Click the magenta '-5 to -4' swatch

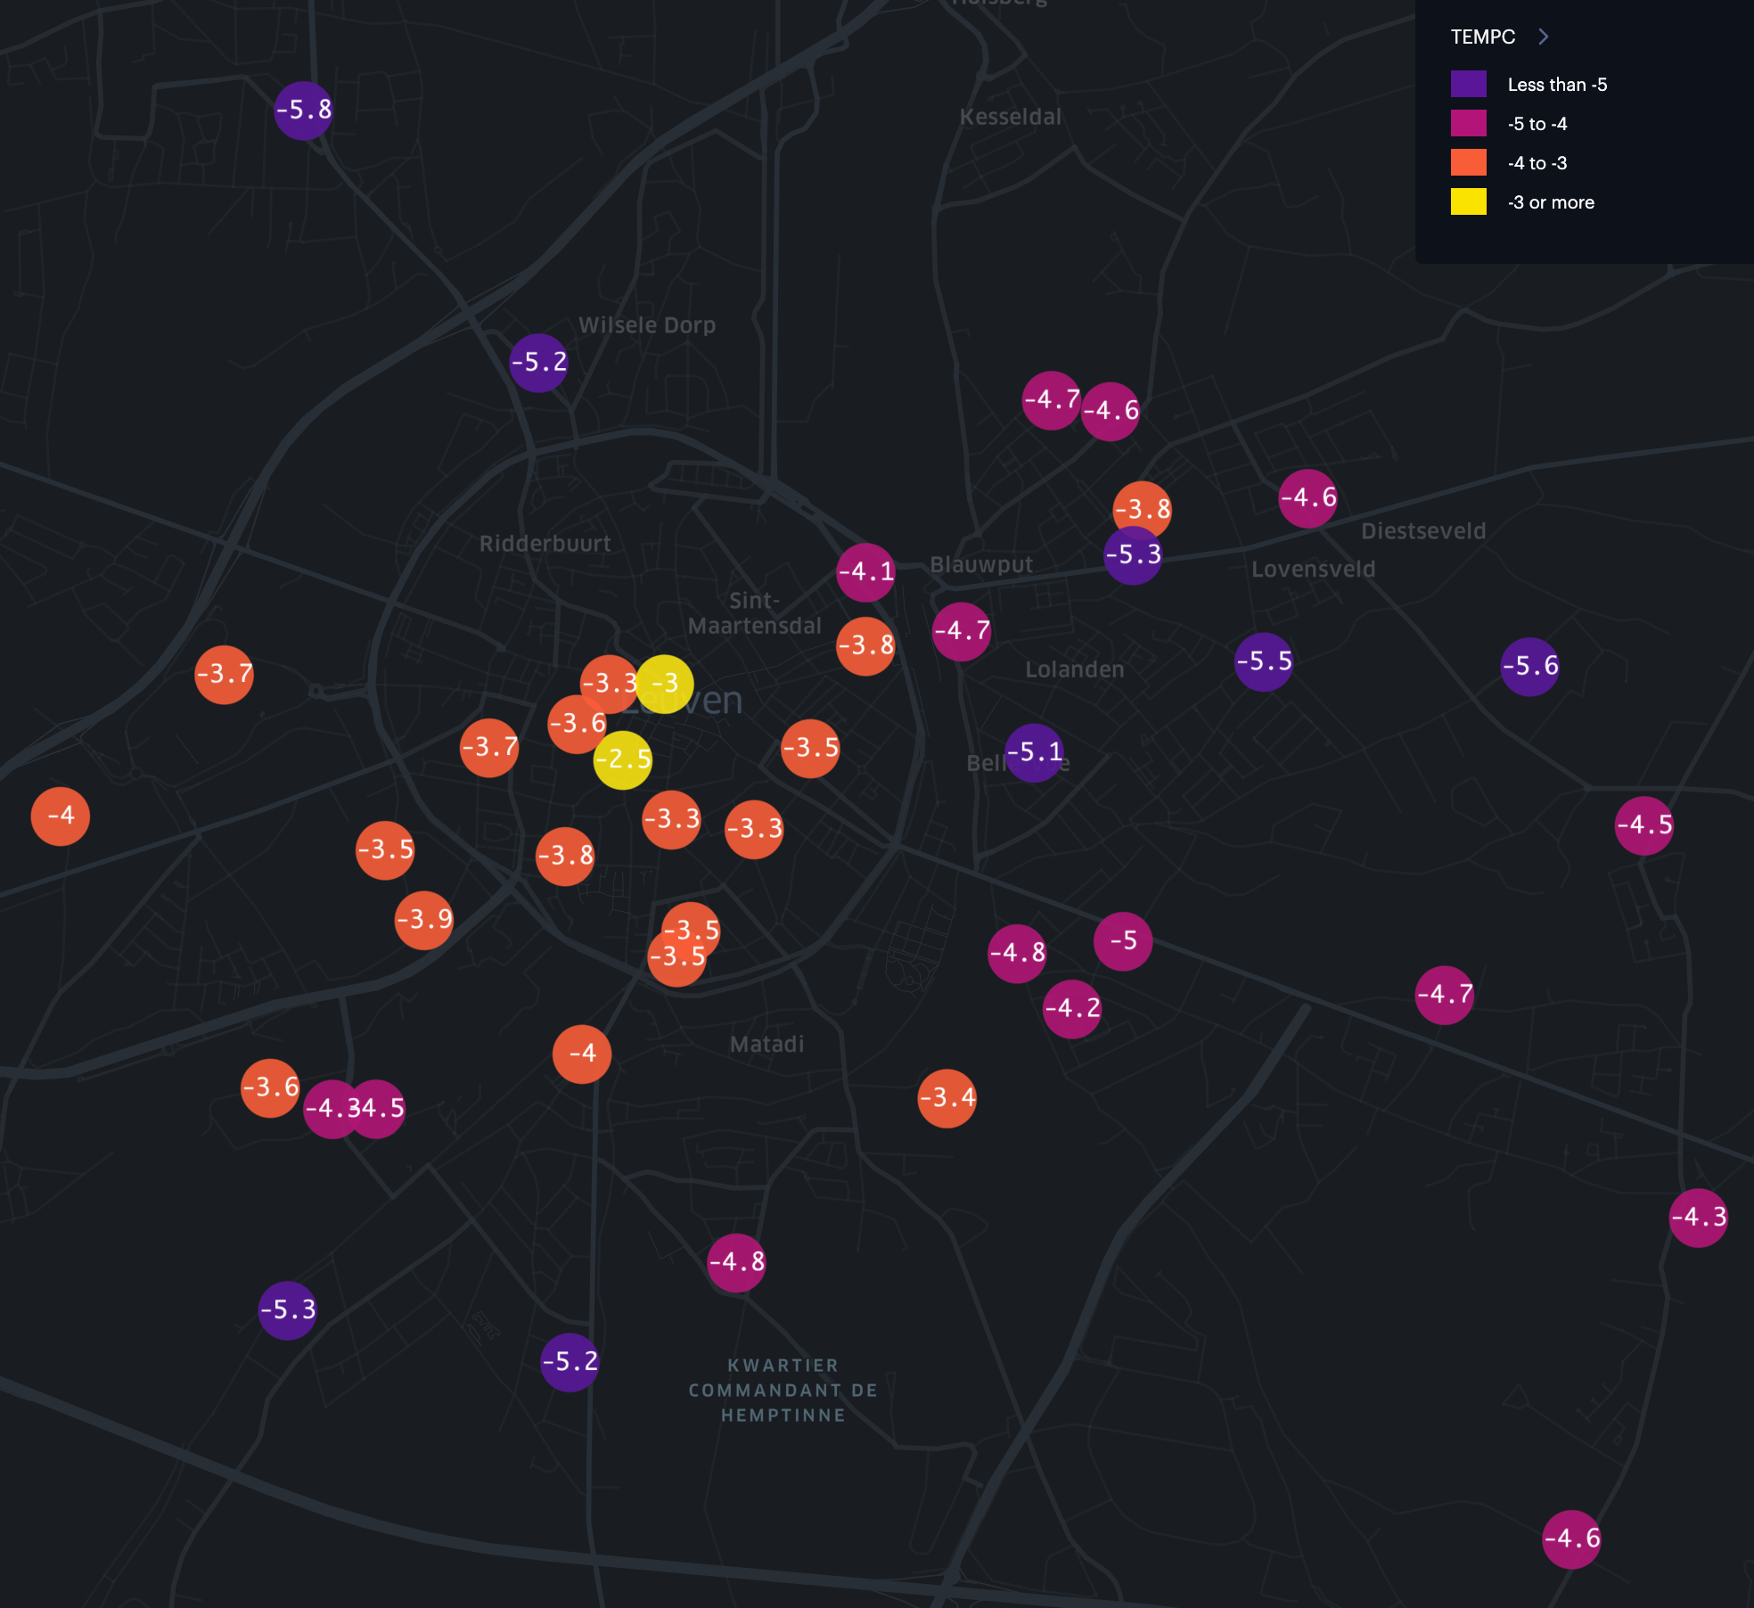click(1468, 124)
